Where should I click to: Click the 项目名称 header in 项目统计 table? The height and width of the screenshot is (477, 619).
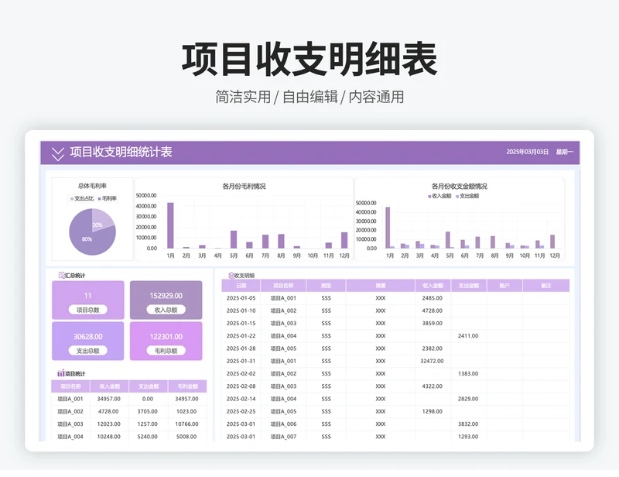[70, 386]
